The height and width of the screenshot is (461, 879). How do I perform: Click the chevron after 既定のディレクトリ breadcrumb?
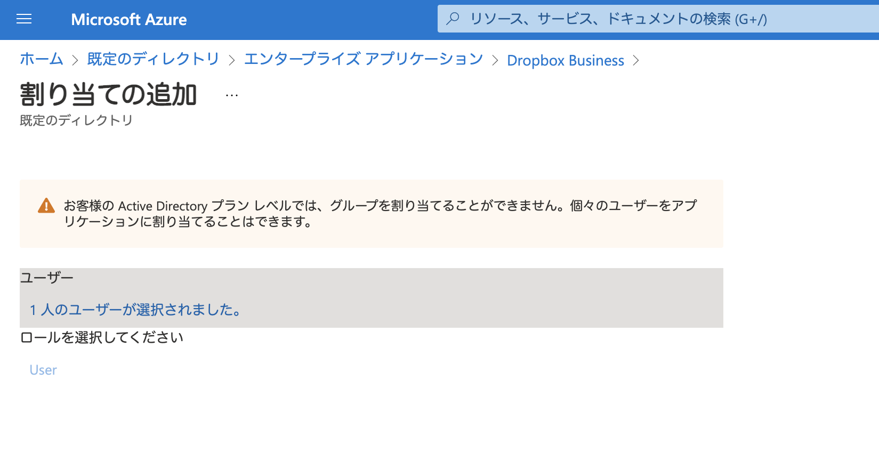pyautogui.click(x=232, y=60)
